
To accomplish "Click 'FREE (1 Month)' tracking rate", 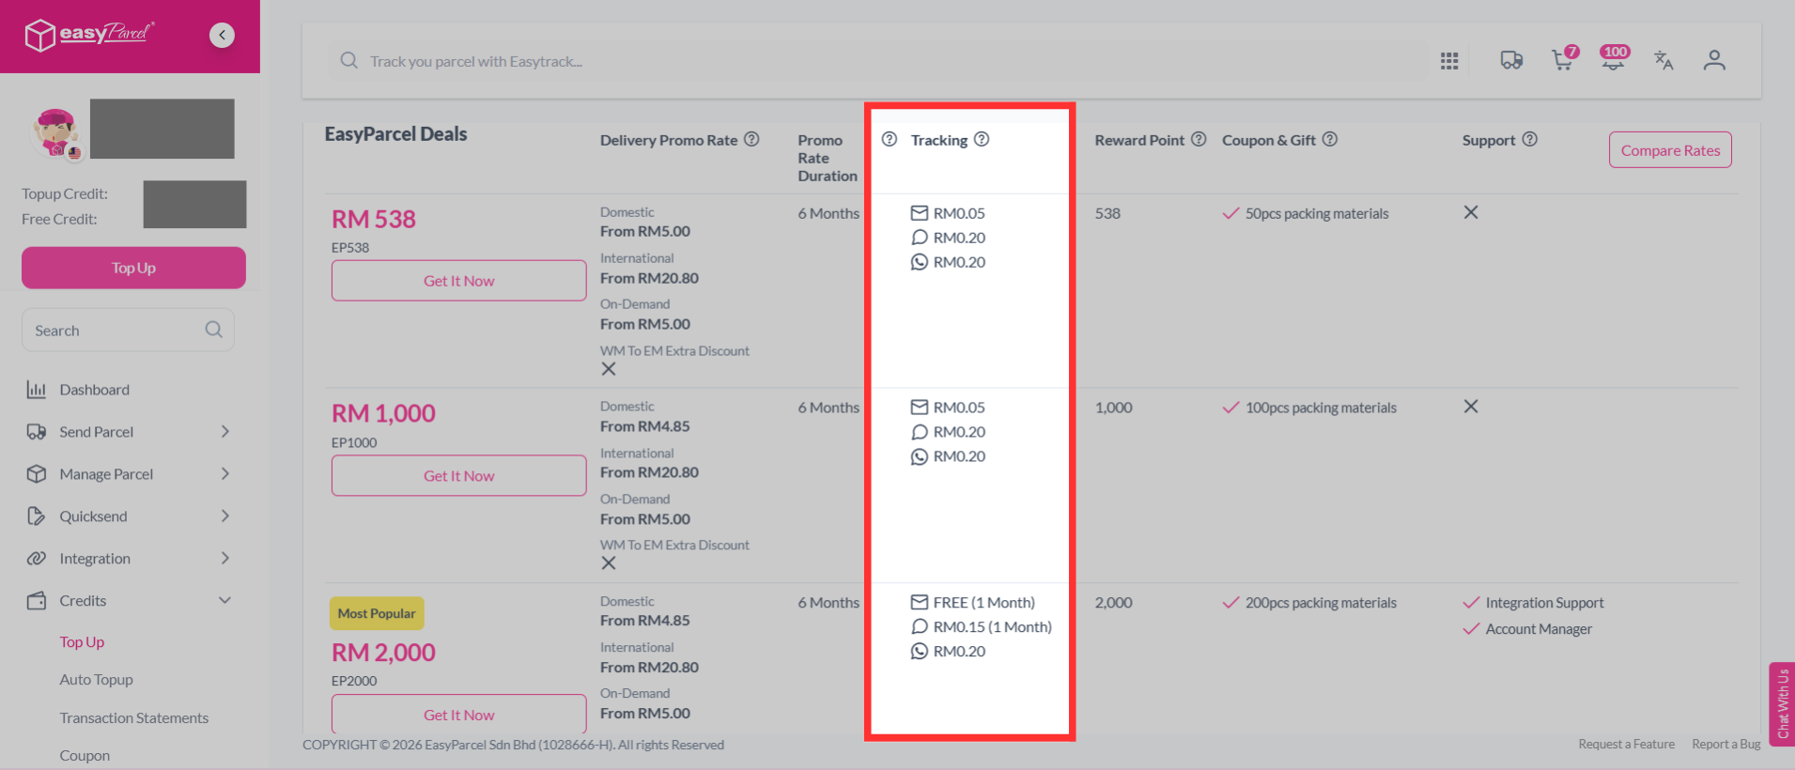I will (984, 603).
